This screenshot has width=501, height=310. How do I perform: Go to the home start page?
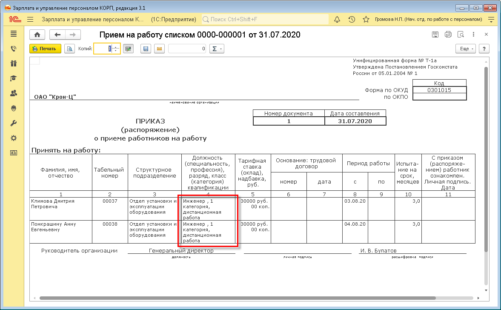click(37, 35)
